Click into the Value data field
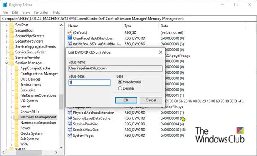This screenshot has height=156, width=257. click(x=89, y=82)
